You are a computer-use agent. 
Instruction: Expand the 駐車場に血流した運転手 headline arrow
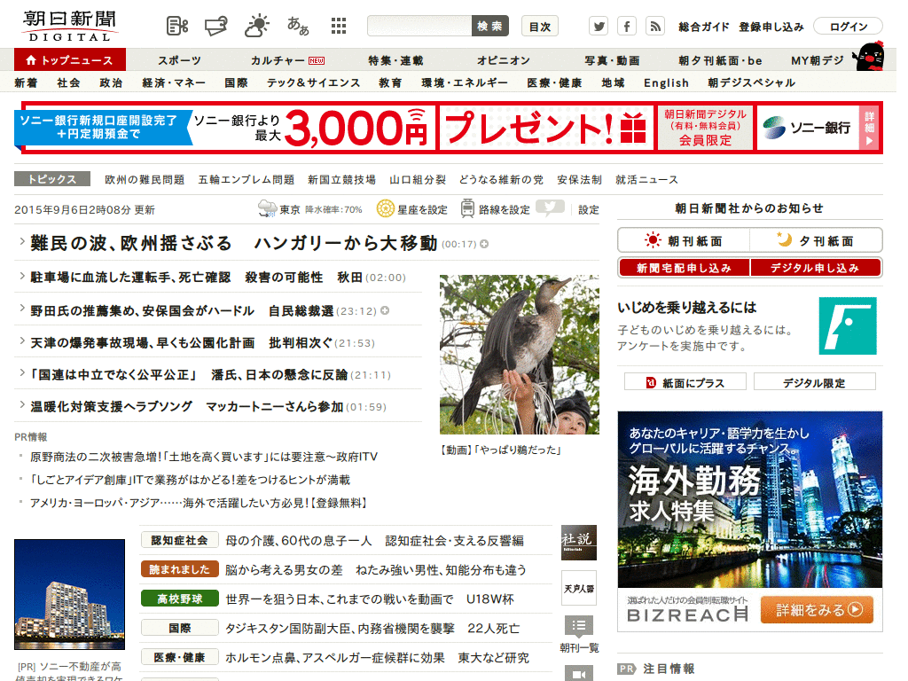(x=22, y=276)
